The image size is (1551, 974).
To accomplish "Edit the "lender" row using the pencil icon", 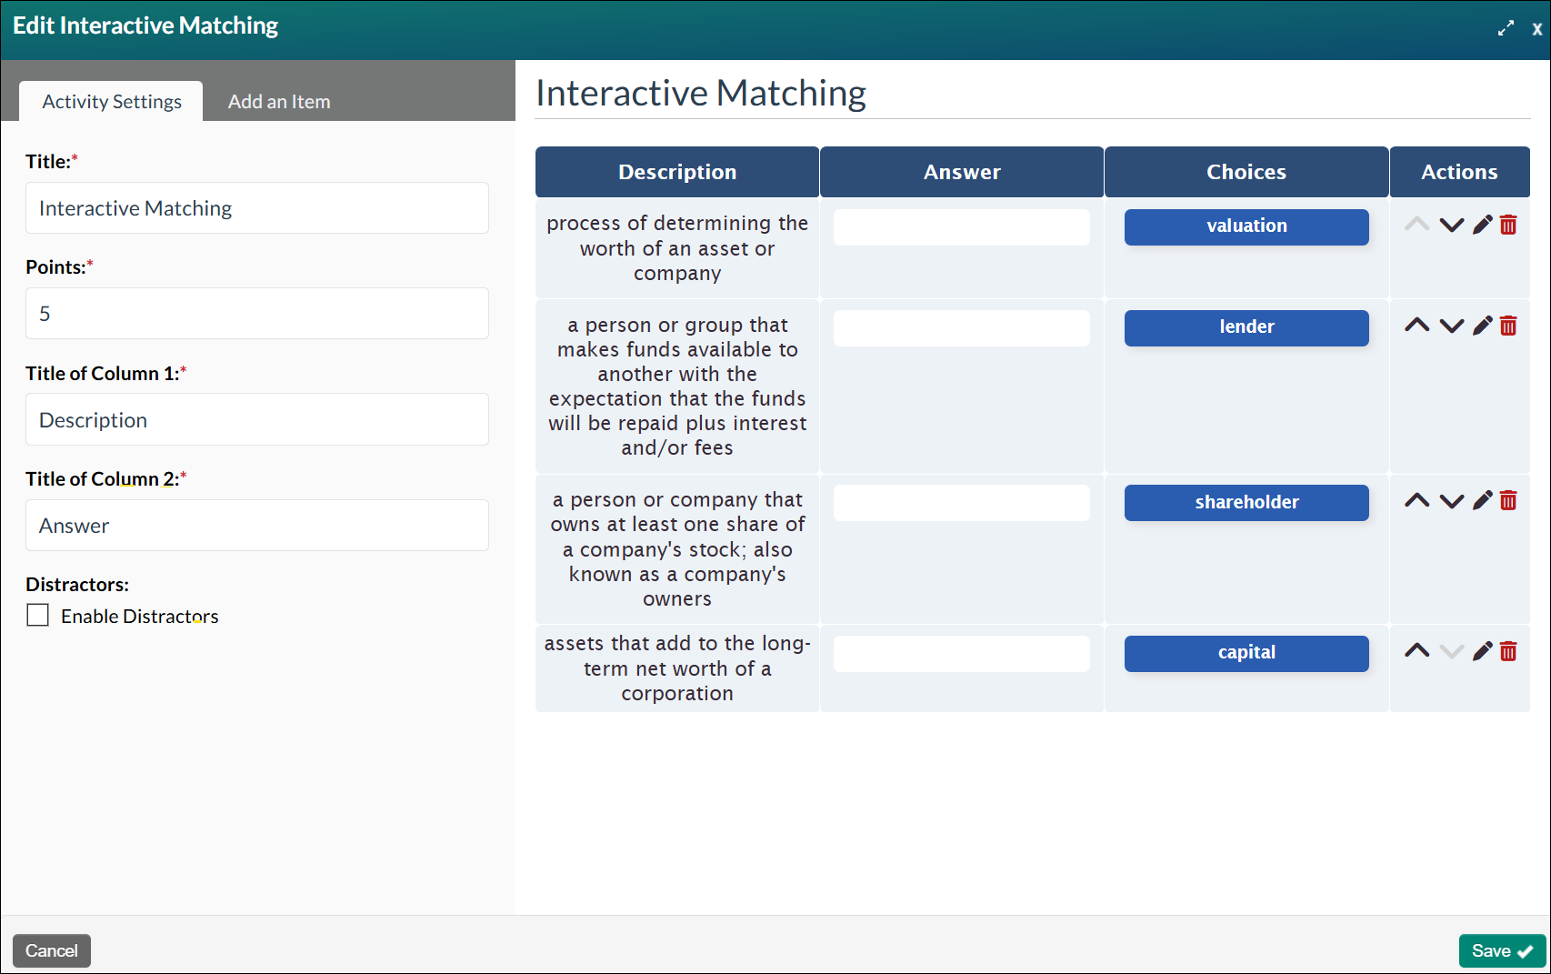I will (x=1482, y=325).
